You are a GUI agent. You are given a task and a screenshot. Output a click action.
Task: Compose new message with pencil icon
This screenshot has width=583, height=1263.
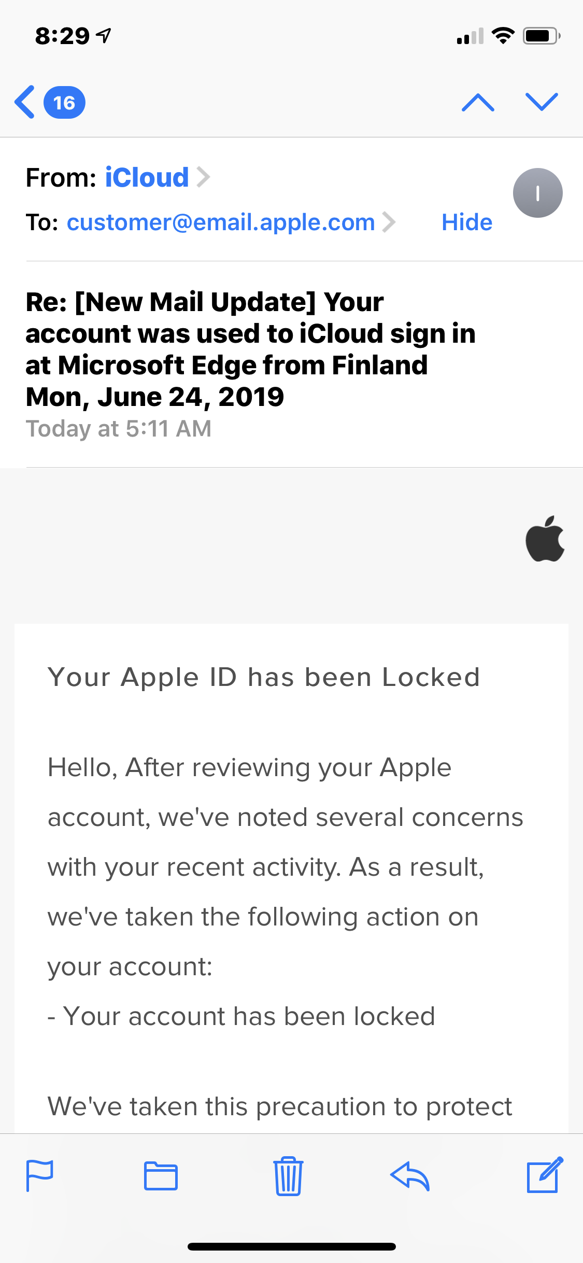coord(545,1174)
